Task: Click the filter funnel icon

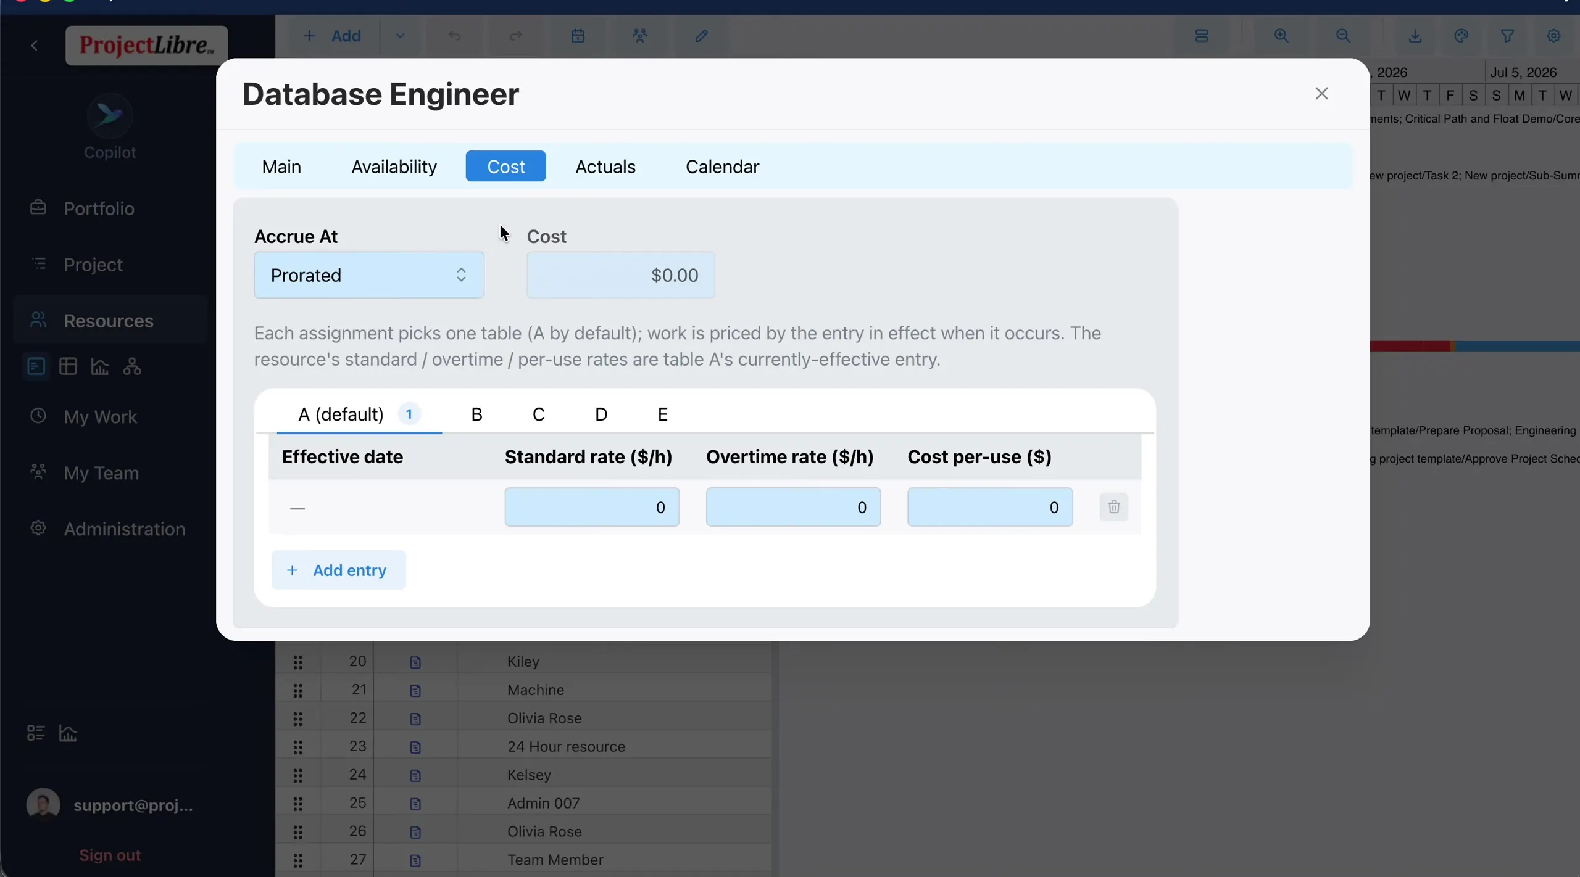Action: [1508, 36]
